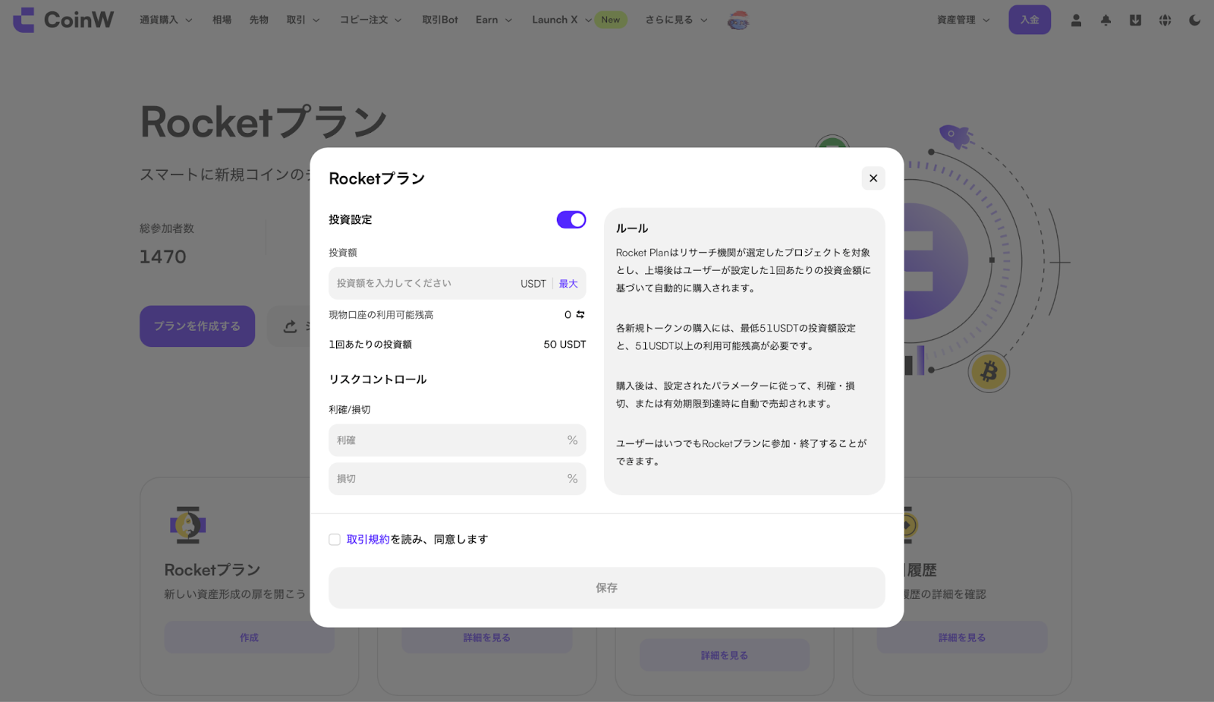This screenshot has height=702, width=1214.
Task: Open the 取引Bot menu item
Action: coord(440,20)
